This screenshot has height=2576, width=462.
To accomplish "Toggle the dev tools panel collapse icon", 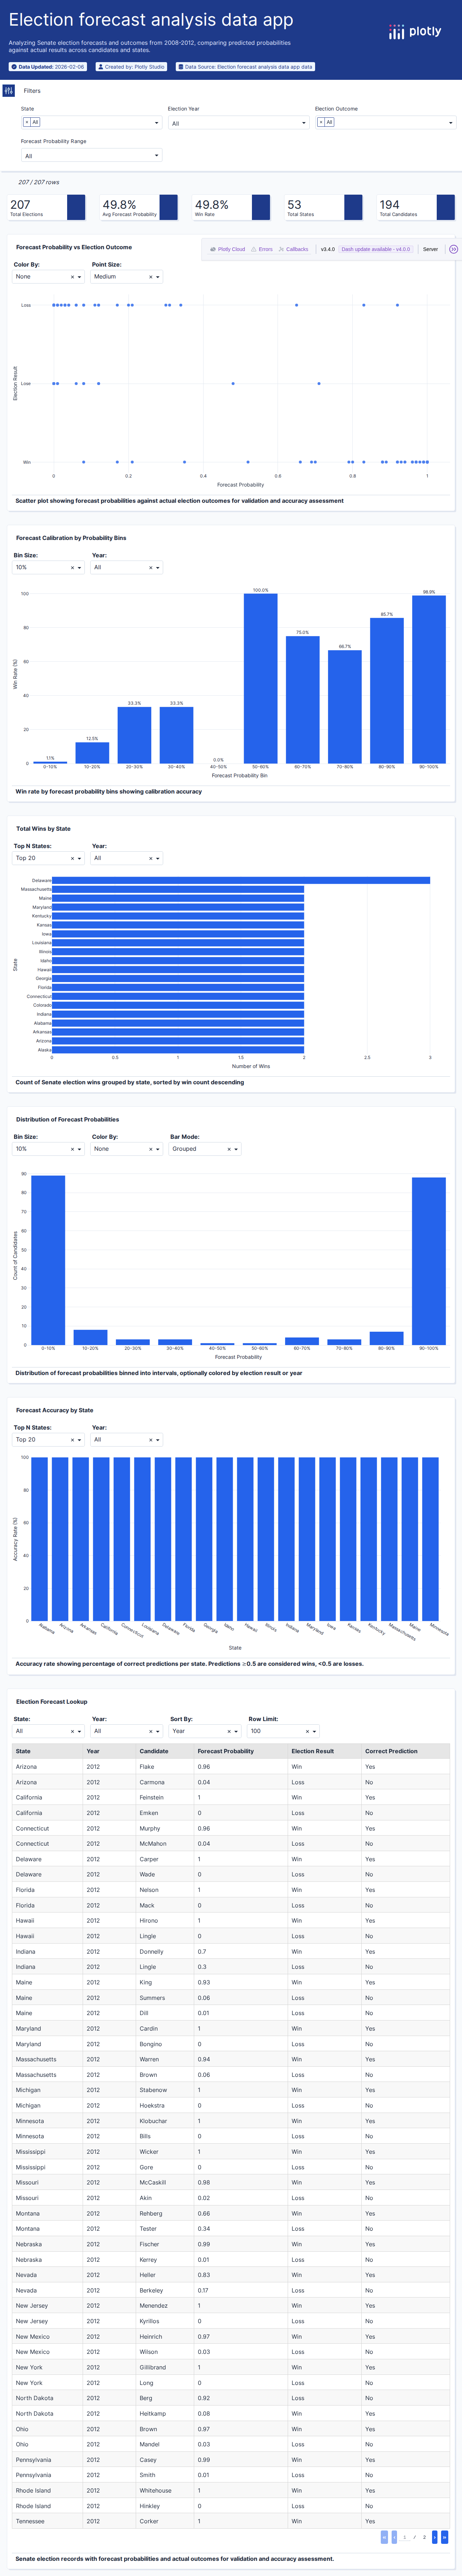I will pyautogui.click(x=453, y=249).
